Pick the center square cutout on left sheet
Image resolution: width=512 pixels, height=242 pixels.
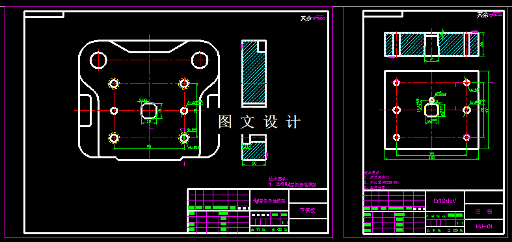149,111
